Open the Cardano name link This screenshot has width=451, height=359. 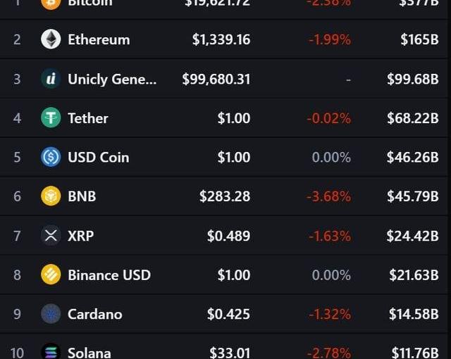pos(95,315)
